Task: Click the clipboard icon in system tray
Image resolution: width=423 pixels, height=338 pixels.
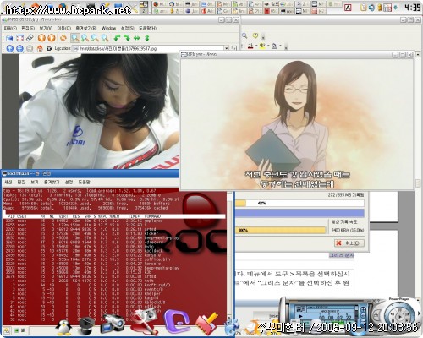Action: pyautogui.click(x=364, y=8)
